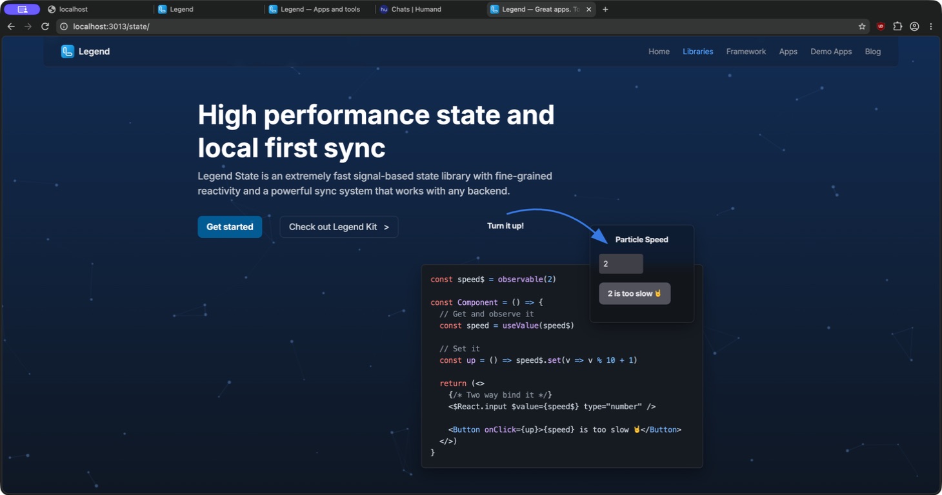942x495 pixels.
Task: Click the '// Set it' comment in code
Action: click(x=459, y=349)
